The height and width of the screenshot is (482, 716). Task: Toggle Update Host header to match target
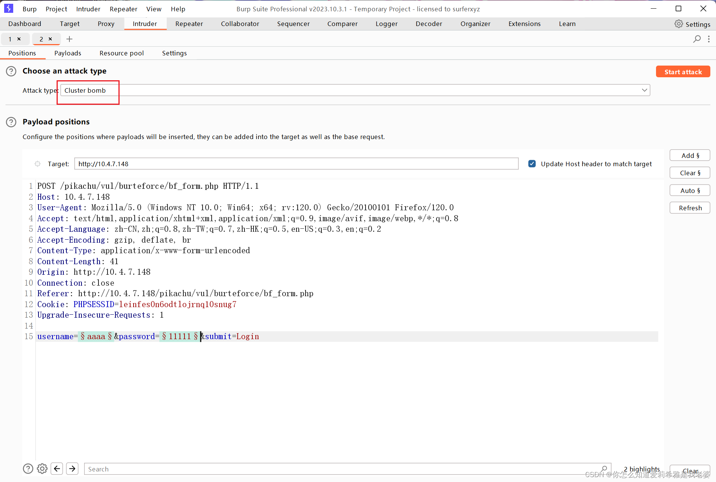(x=532, y=164)
